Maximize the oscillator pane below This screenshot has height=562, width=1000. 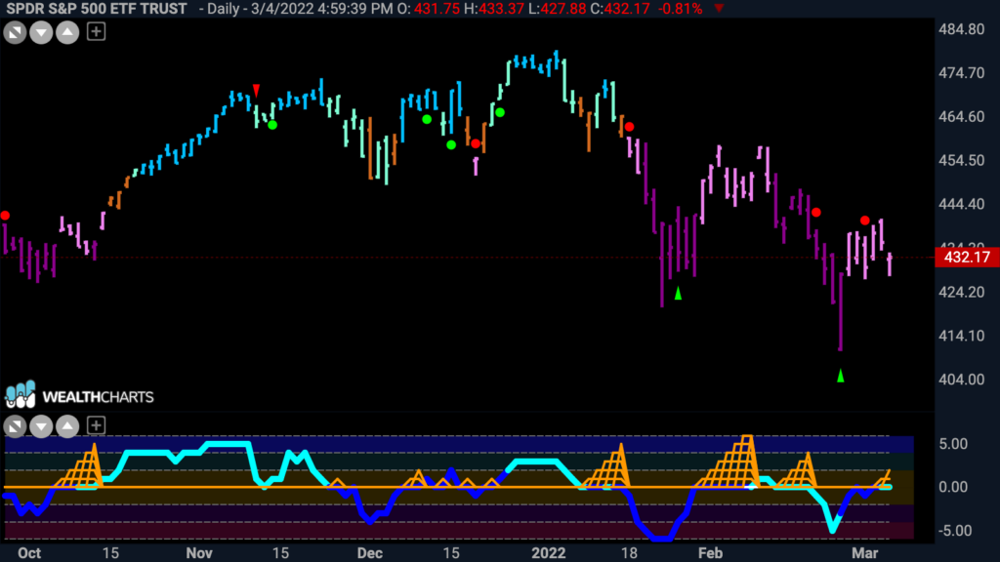tap(15, 425)
